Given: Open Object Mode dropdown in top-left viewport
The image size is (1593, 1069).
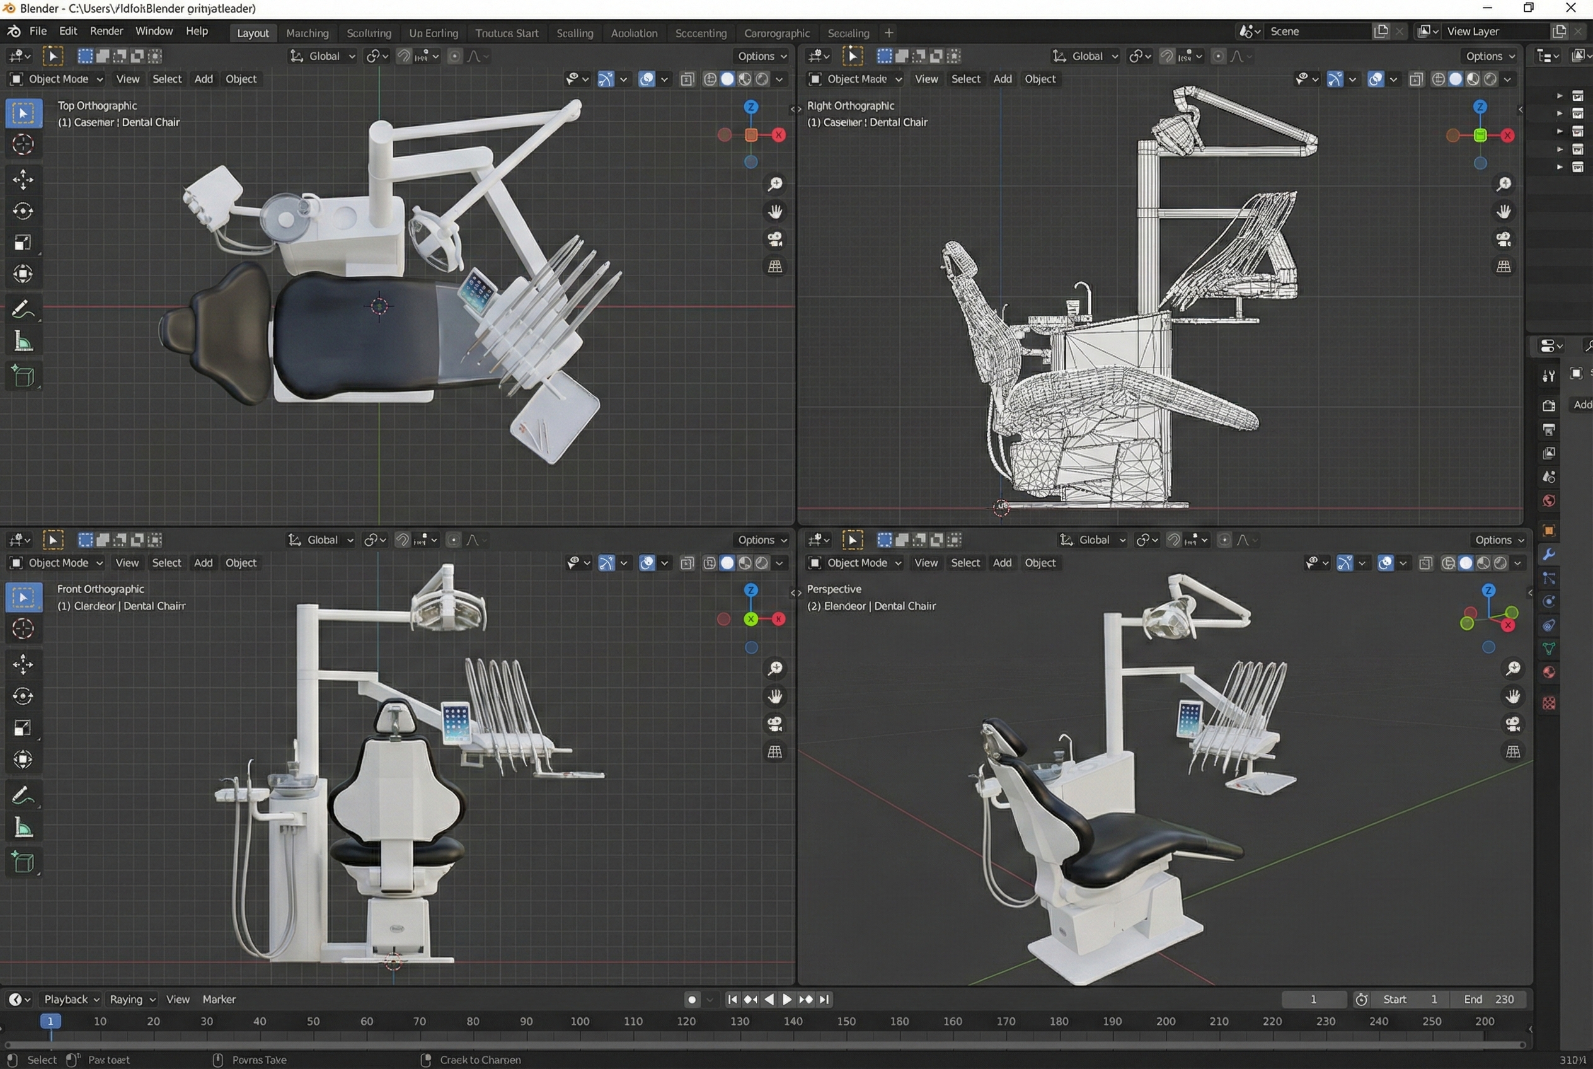Looking at the screenshot, I should click(57, 79).
